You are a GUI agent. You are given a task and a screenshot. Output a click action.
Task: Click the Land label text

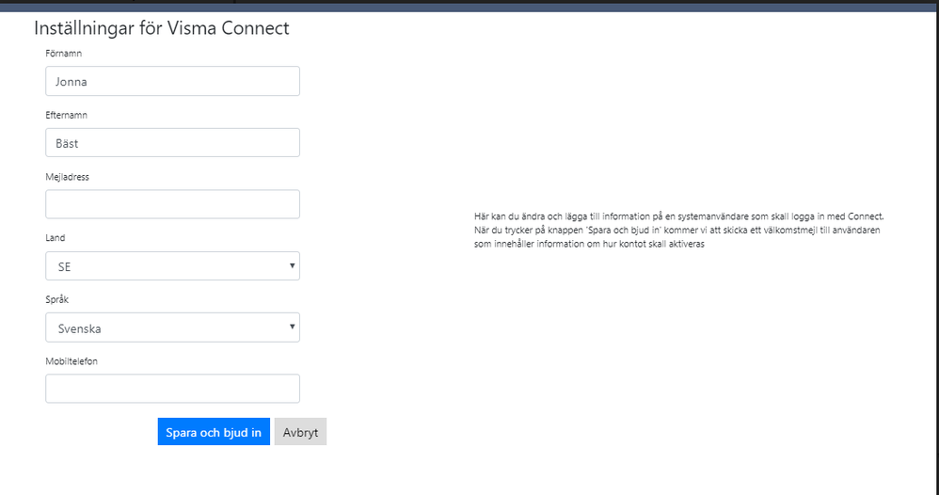[56, 238]
